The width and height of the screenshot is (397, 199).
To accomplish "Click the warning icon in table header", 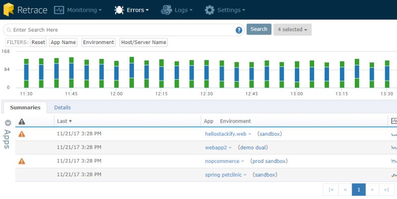I will 22,121.
